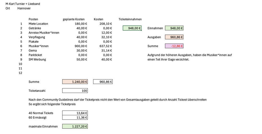
Task: Click 'So ergibt sich folgender Ticketpreis' text
Action: [x=52, y=104]
